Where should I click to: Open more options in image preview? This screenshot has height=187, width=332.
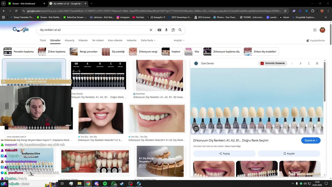[309, 63]
